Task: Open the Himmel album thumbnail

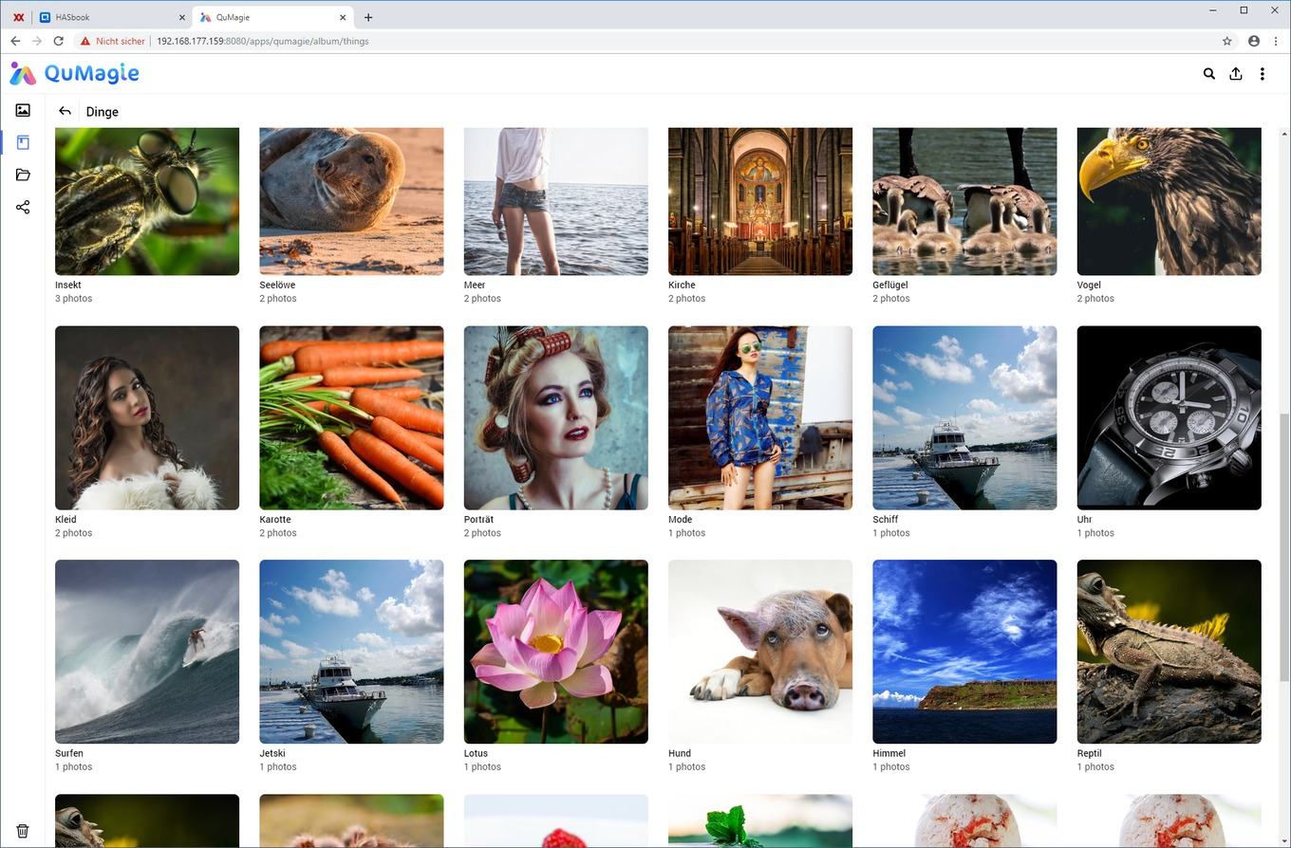Action: pos(964,652)
